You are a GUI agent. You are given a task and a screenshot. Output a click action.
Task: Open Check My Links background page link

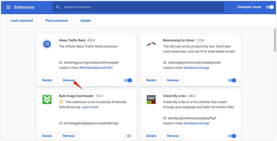coord(197,123)
